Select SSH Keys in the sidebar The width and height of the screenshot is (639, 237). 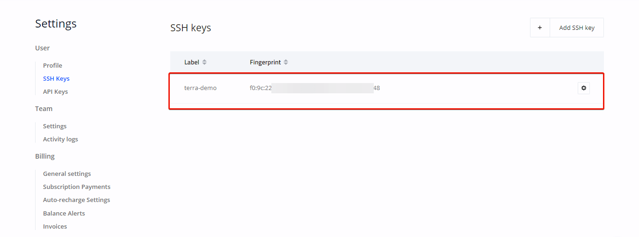56,78
